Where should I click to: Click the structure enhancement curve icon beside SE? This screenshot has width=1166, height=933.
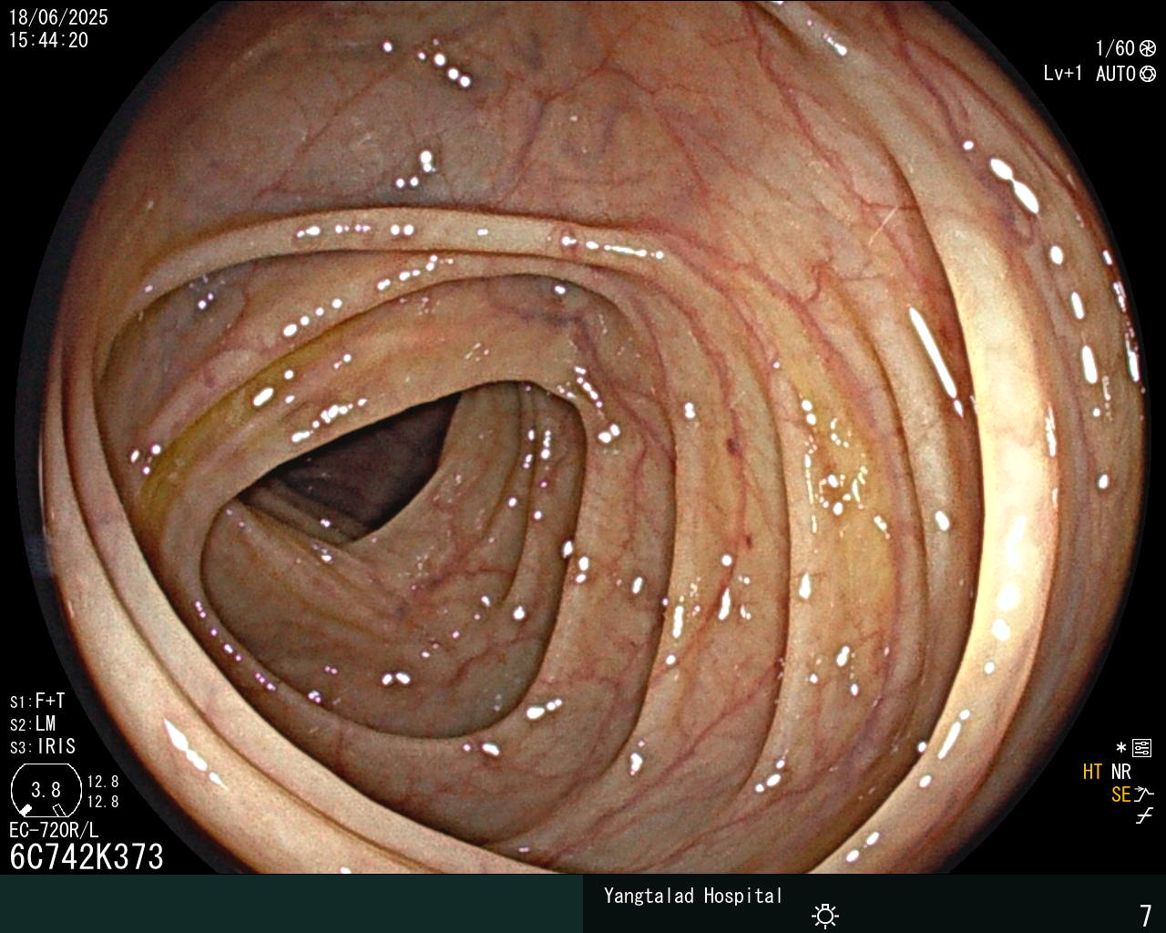[1144, 795]
